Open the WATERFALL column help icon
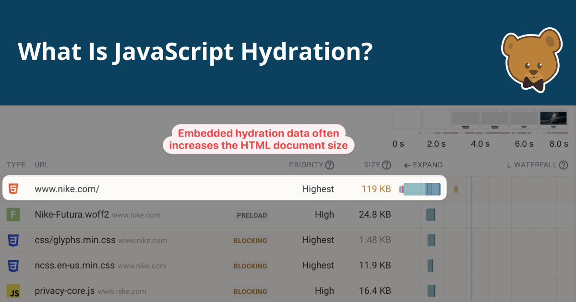The image size is (576, 302). coord(563,165)
